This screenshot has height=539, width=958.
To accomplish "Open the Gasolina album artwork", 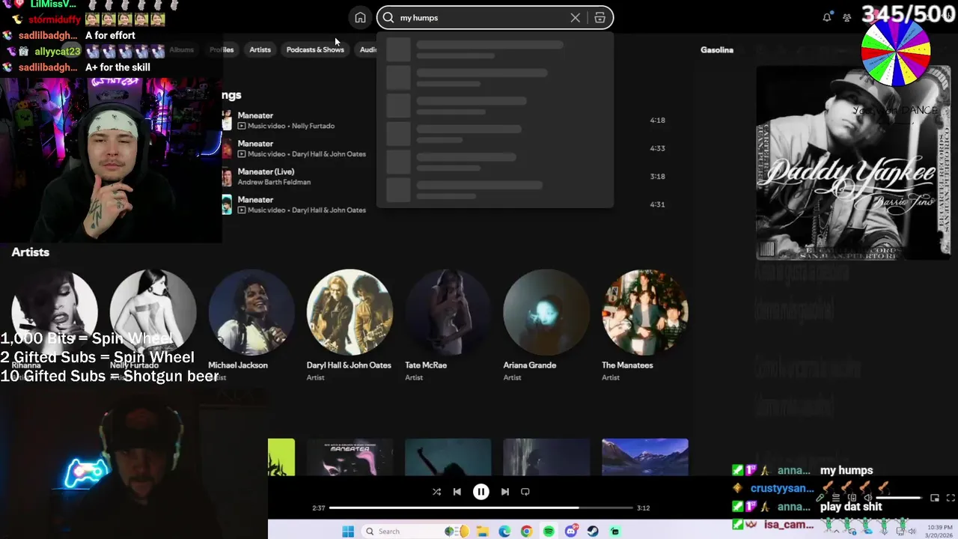I will coord(852,162).
